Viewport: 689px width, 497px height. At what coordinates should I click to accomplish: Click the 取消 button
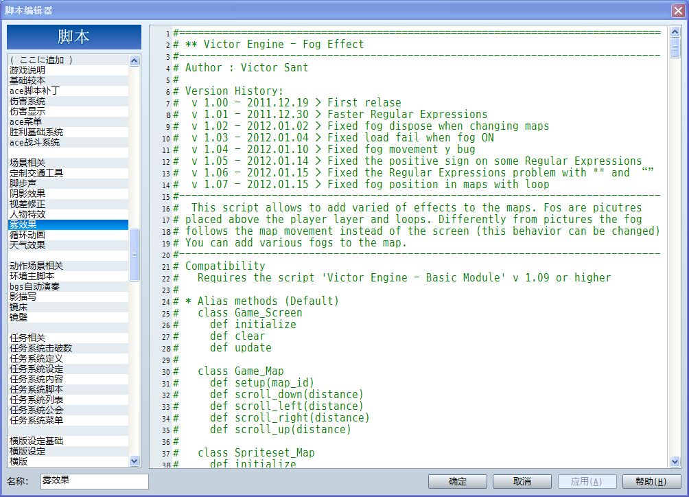[522, 481]
